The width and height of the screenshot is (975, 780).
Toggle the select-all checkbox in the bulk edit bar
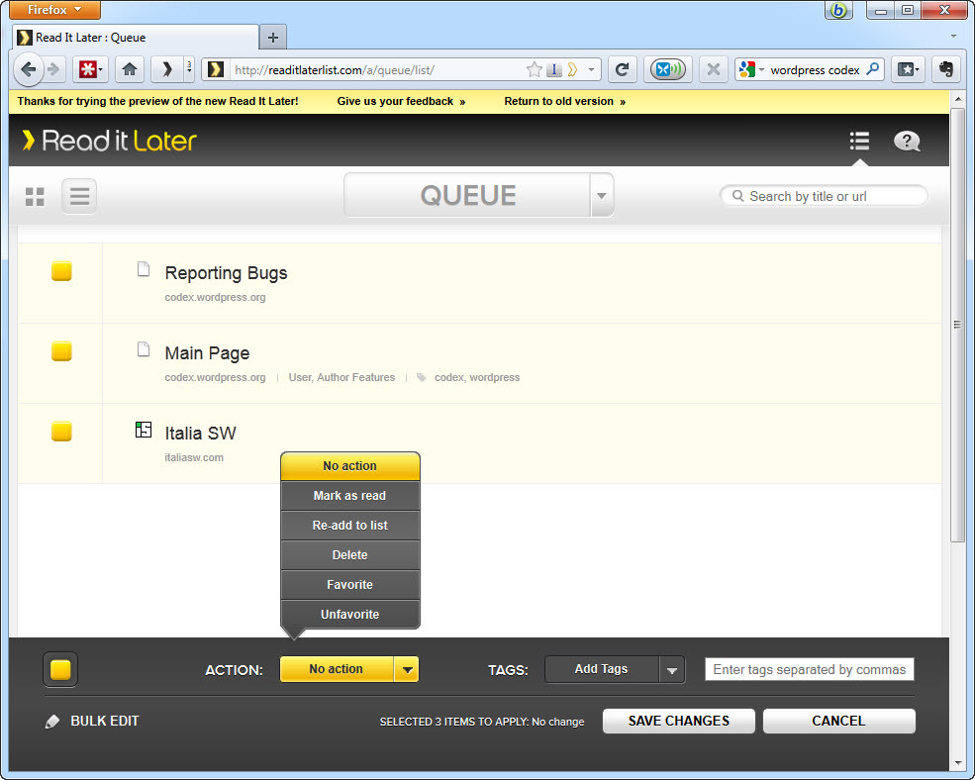60,669
